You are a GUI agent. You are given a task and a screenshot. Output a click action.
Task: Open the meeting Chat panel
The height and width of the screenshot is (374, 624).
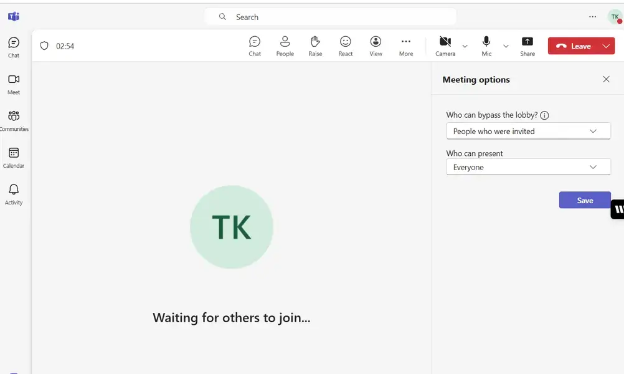(x=255, y=45)
